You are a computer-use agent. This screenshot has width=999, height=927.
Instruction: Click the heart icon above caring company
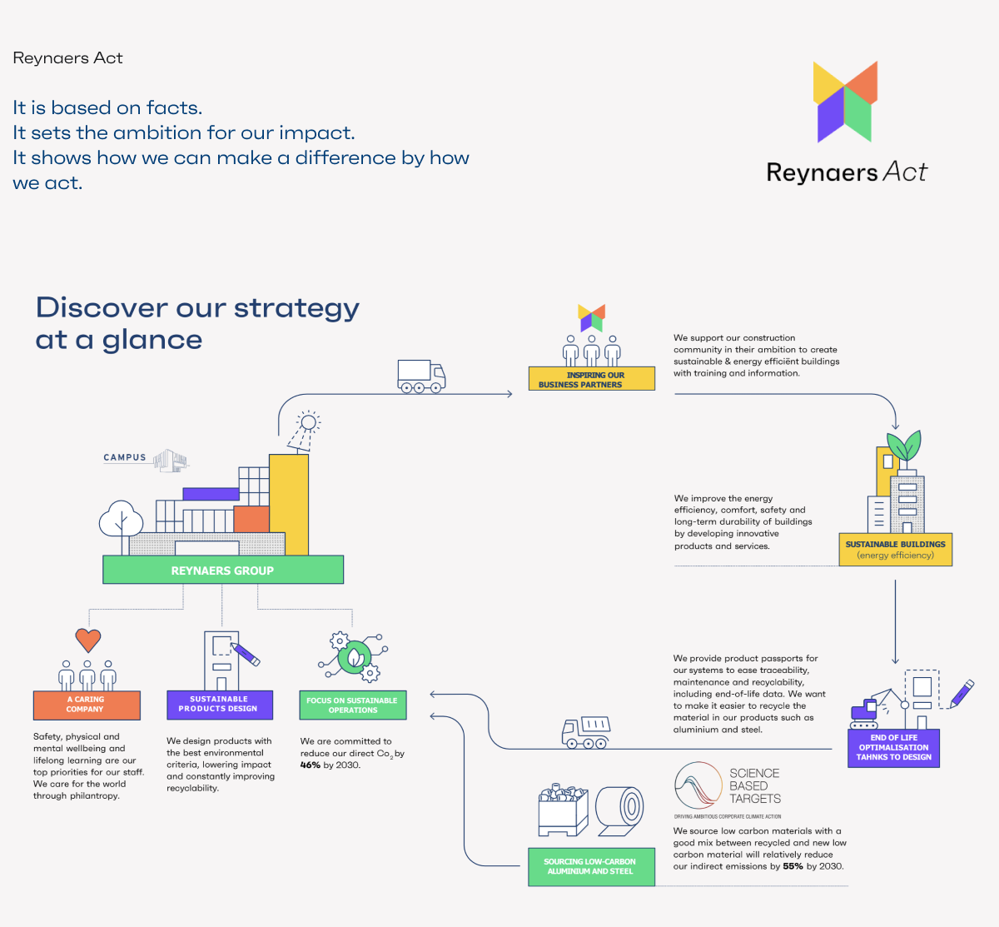pos(87,640)
